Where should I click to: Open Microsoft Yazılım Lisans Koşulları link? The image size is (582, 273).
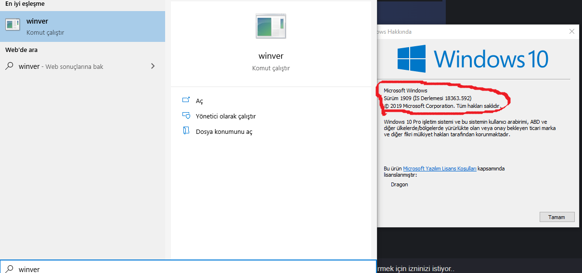click(x=440, y=169)
